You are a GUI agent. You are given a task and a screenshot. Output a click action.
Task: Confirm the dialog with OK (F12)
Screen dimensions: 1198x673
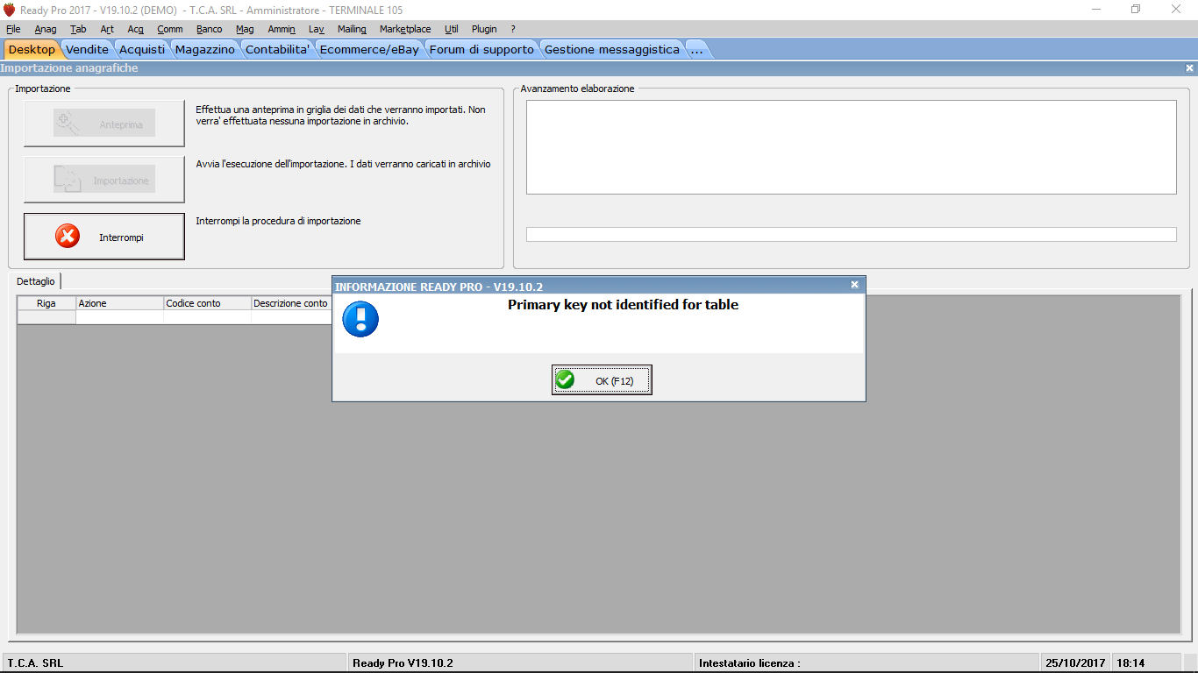(602, 380)
